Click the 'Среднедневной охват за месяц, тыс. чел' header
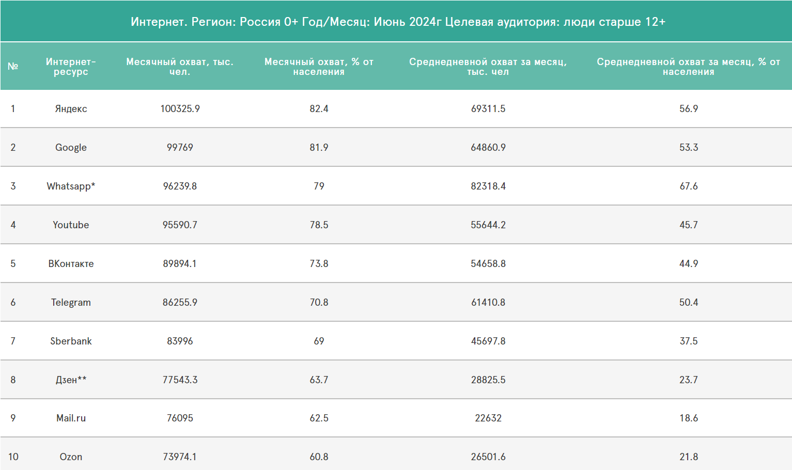792x470 pixels. point(488,67)
